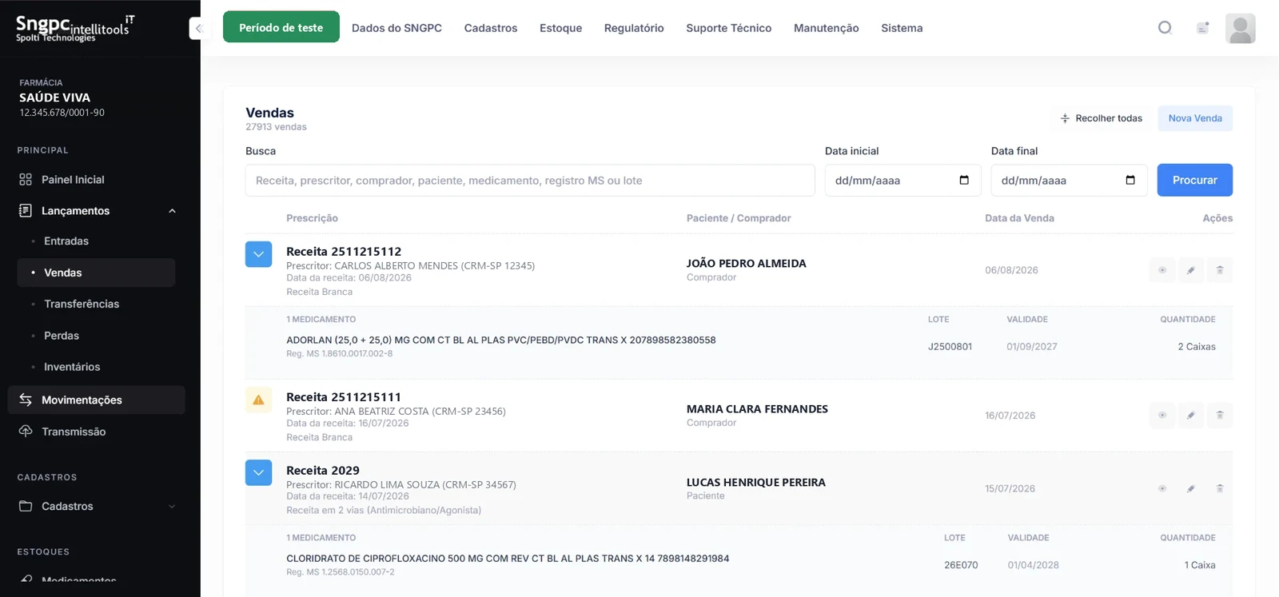The height and width of the screenshot is (597, 1279).
Task: Focus the Busca search text field
Action: [x=530, y=181]
